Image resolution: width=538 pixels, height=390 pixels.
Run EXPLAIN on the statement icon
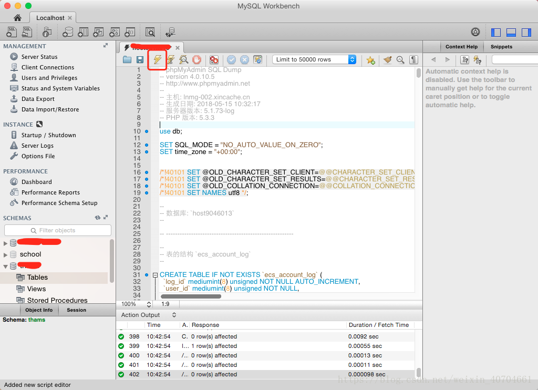click(x=183, y=60)
